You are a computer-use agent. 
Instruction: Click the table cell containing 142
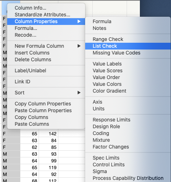pyautogui.click(x=49, y=134)
